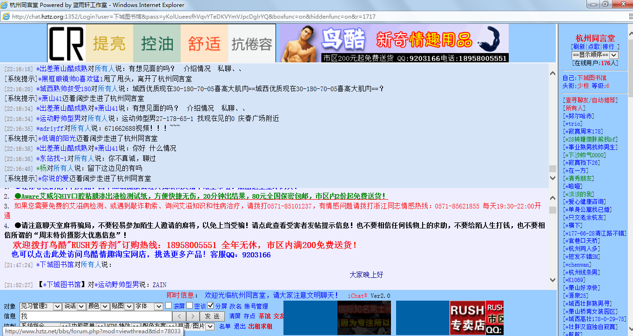Click username 下城图书馆 in 21:47:24 message
This screenshot has height=336, width=633.
pos(55,264)
